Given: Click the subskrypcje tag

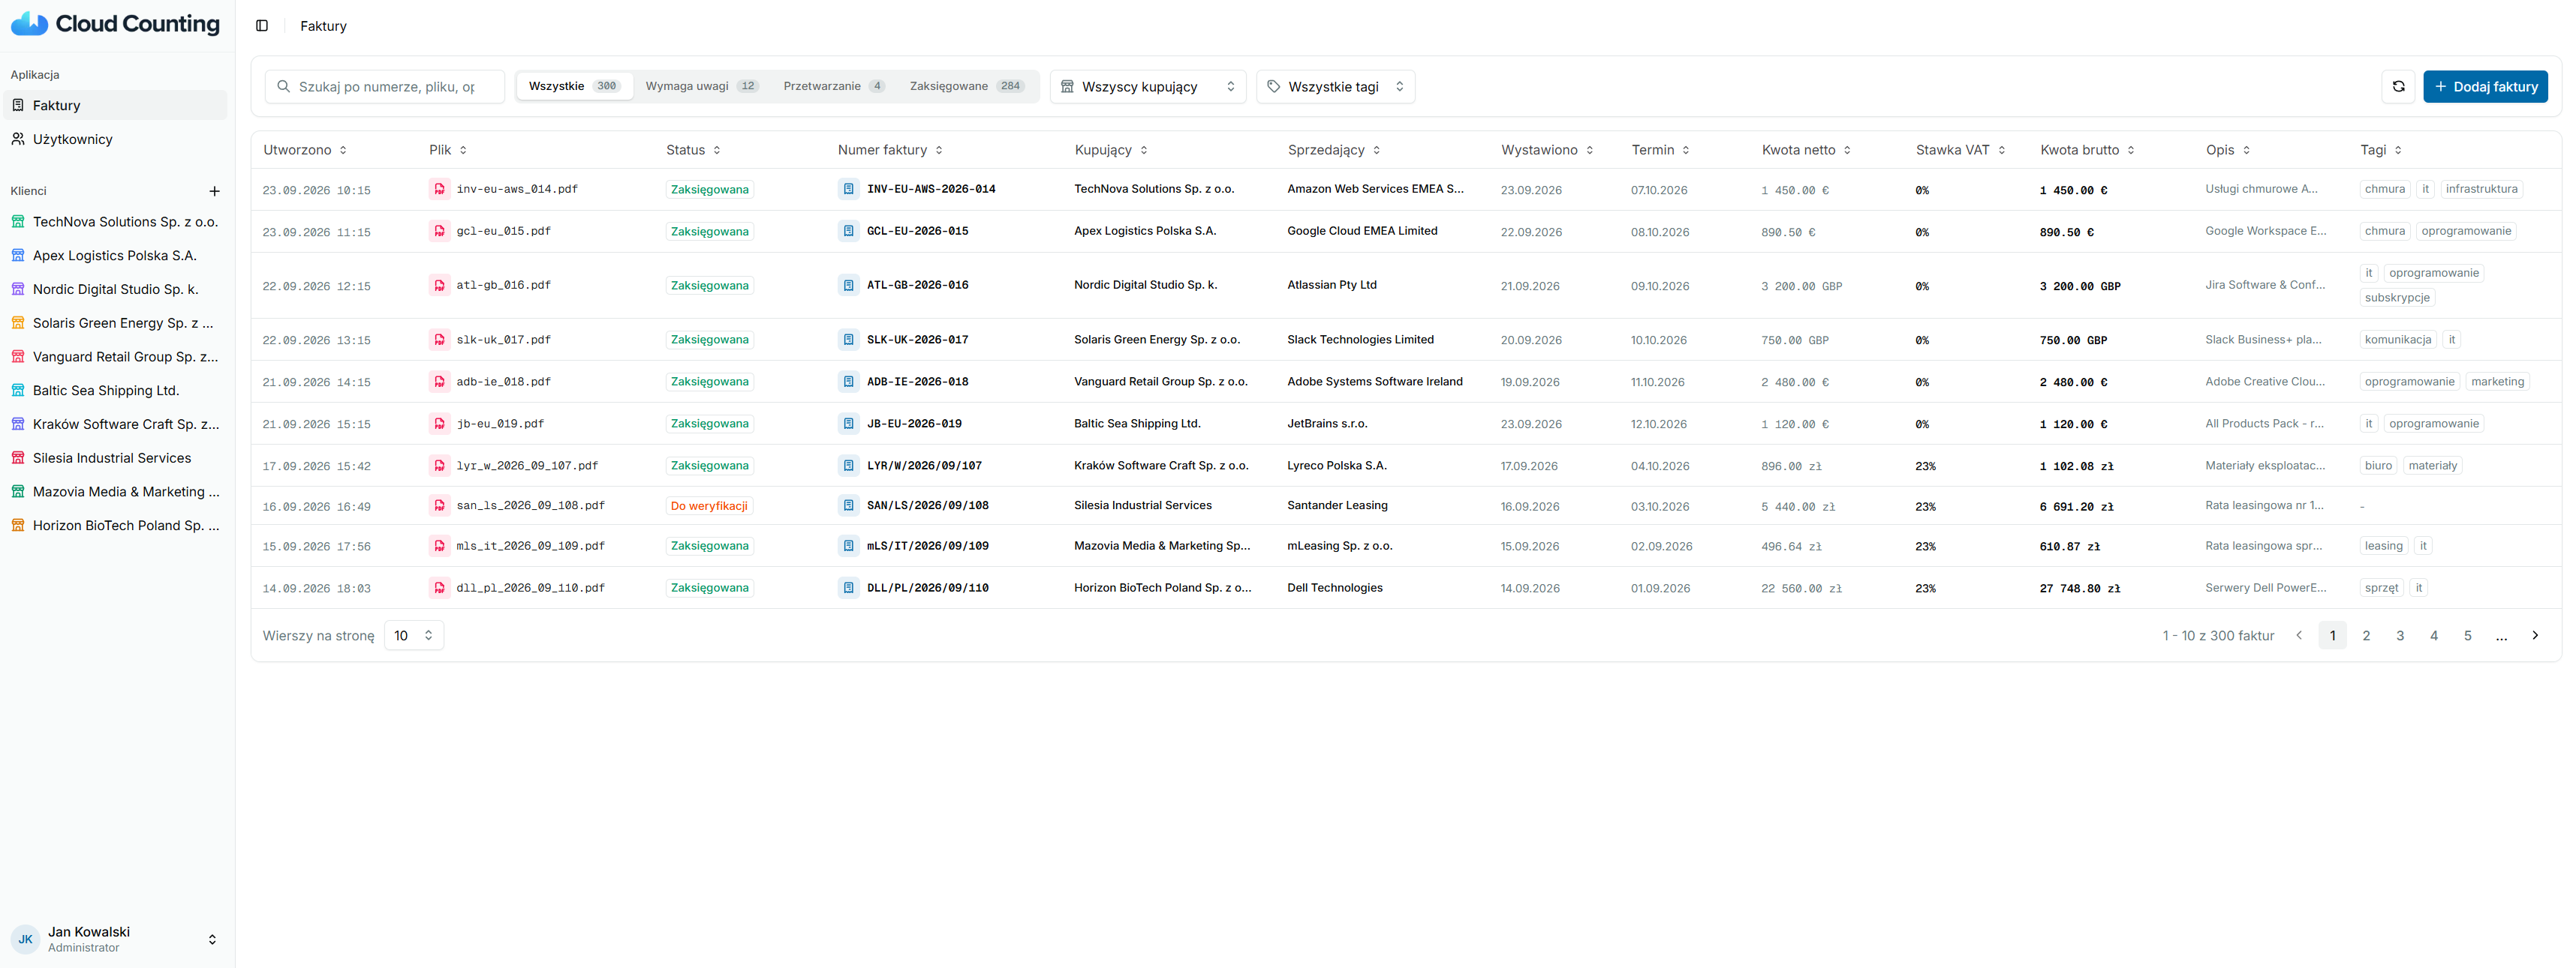Looking at the screenshot, I should (2397, 298).
